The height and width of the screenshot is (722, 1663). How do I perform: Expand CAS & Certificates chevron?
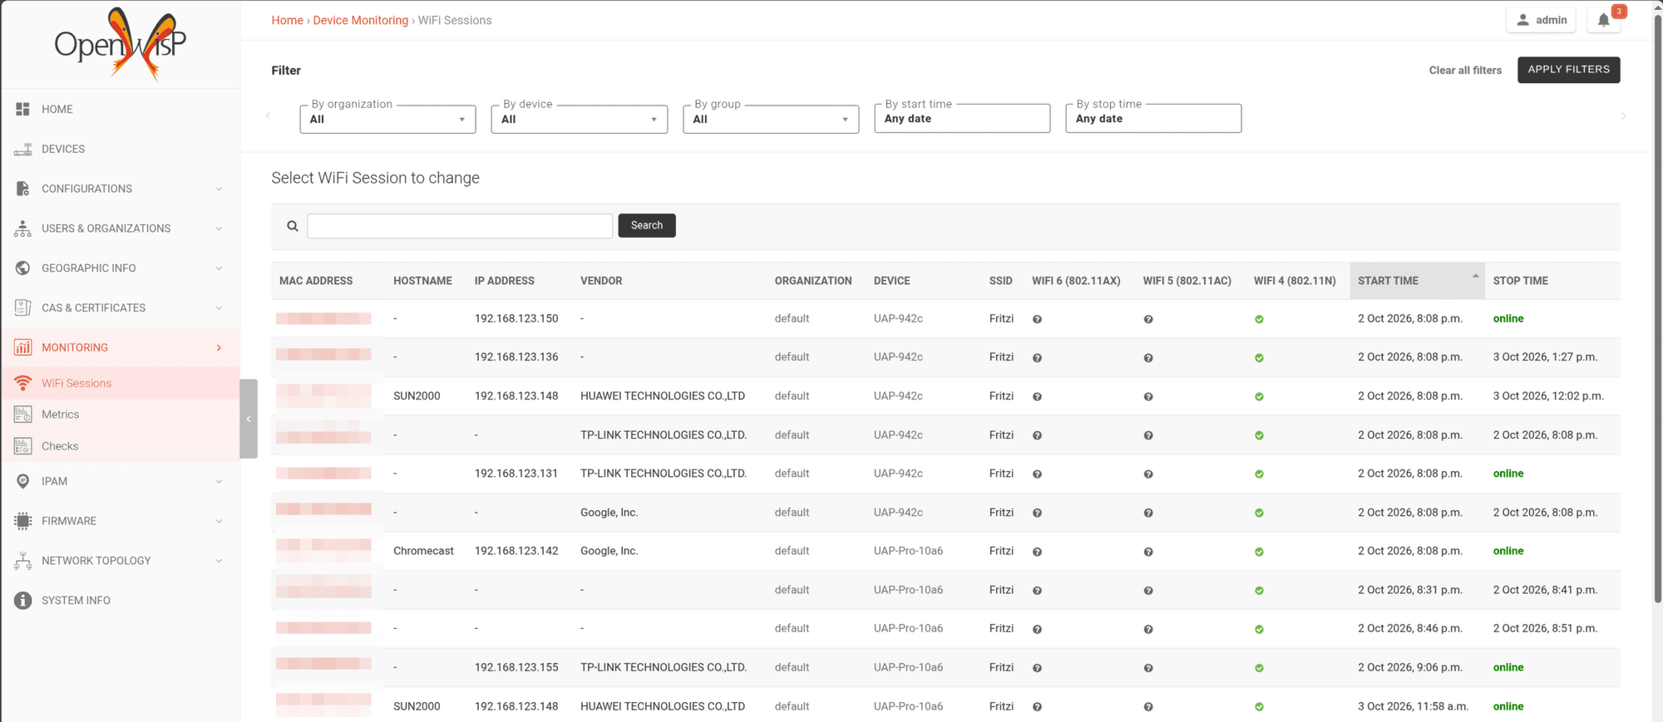(x=219, y=307)
